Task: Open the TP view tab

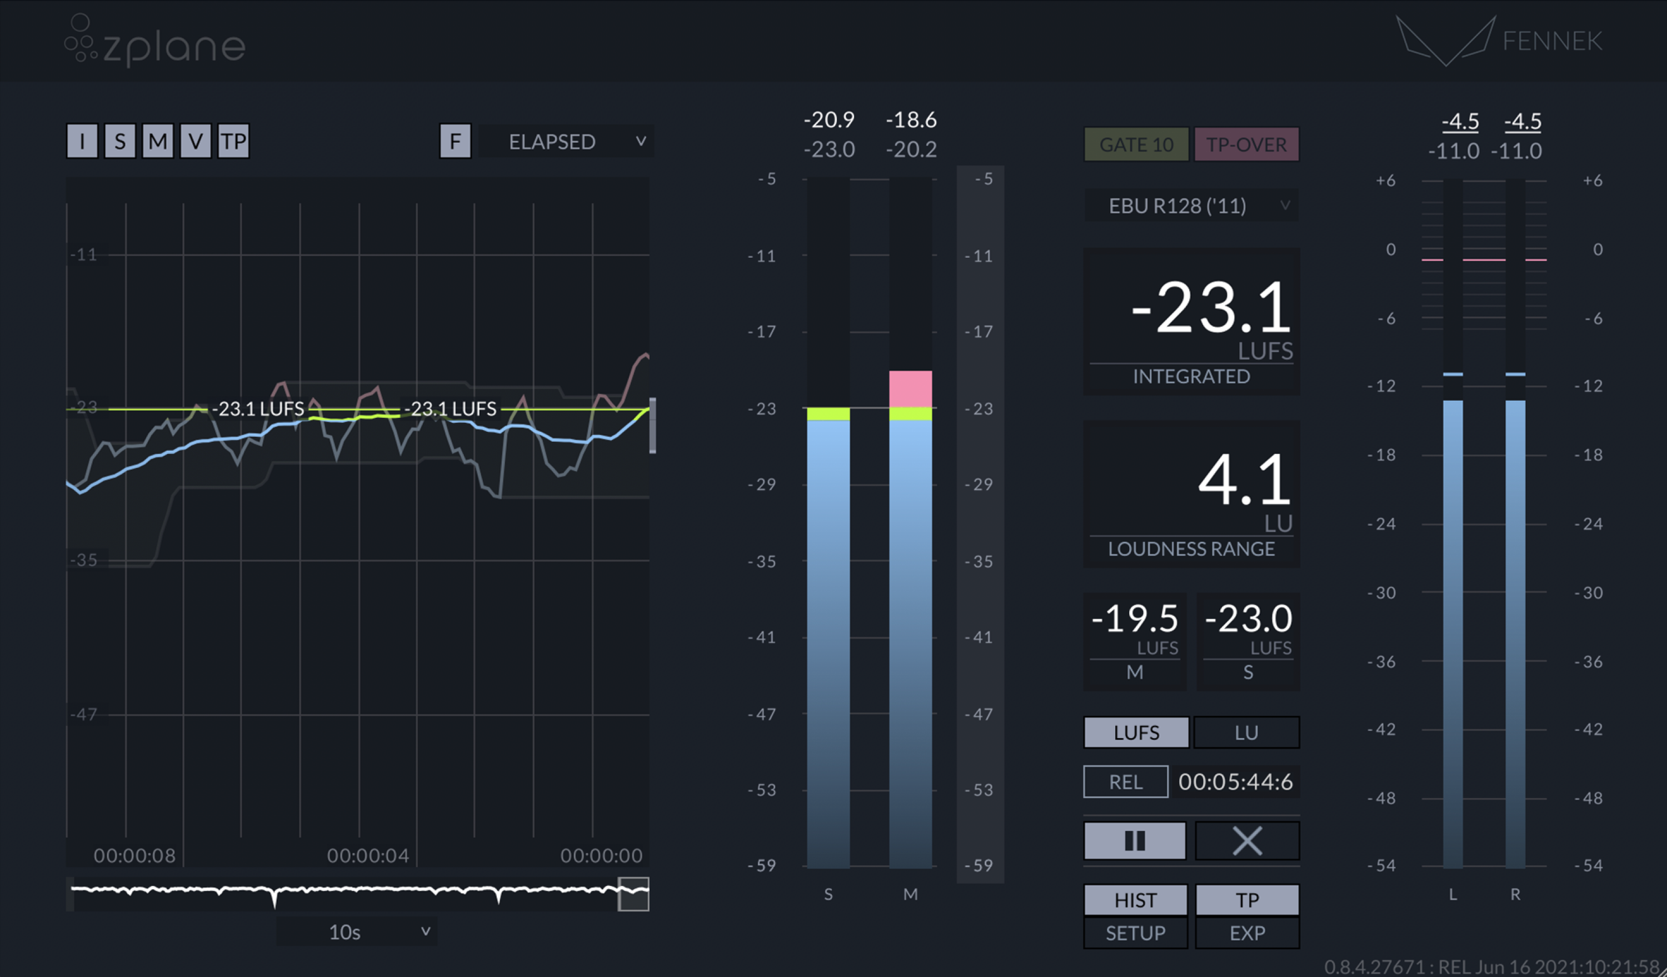Action: [1246, 900]
